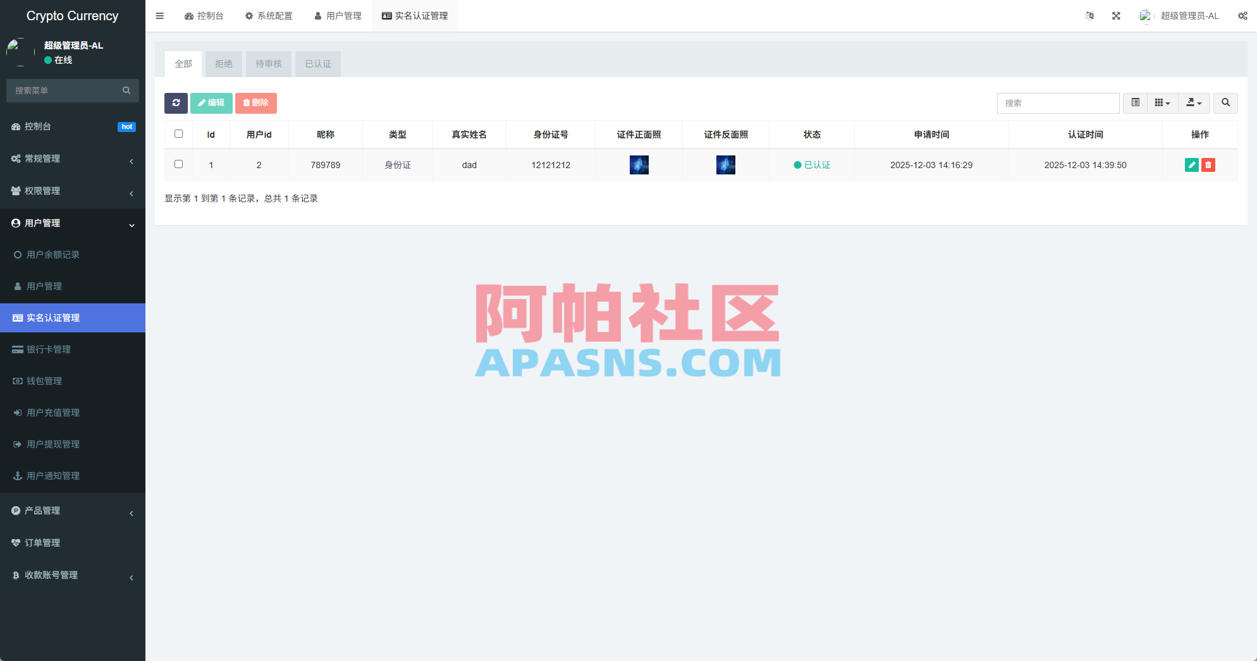
Task: Open 银行卡管理 in sidebar
Action: [x=73, y=349]
